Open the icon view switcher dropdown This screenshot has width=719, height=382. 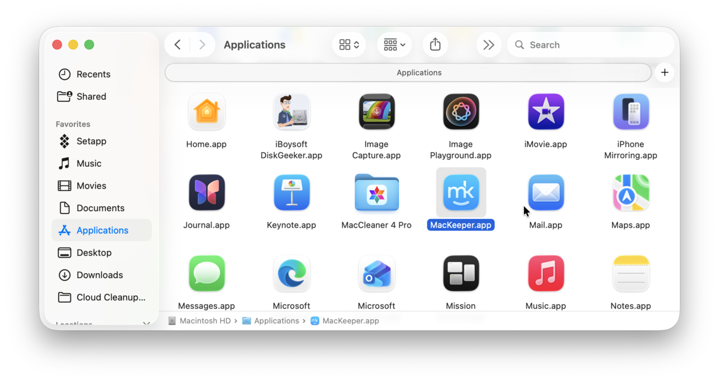pyautogui.click(x=349, y=44)
